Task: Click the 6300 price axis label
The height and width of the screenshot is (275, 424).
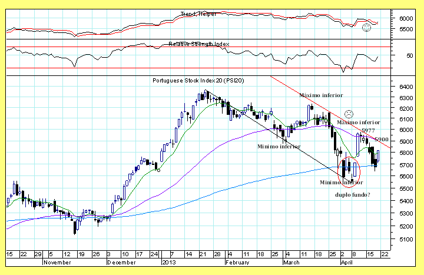Action: tap(406, 98)
